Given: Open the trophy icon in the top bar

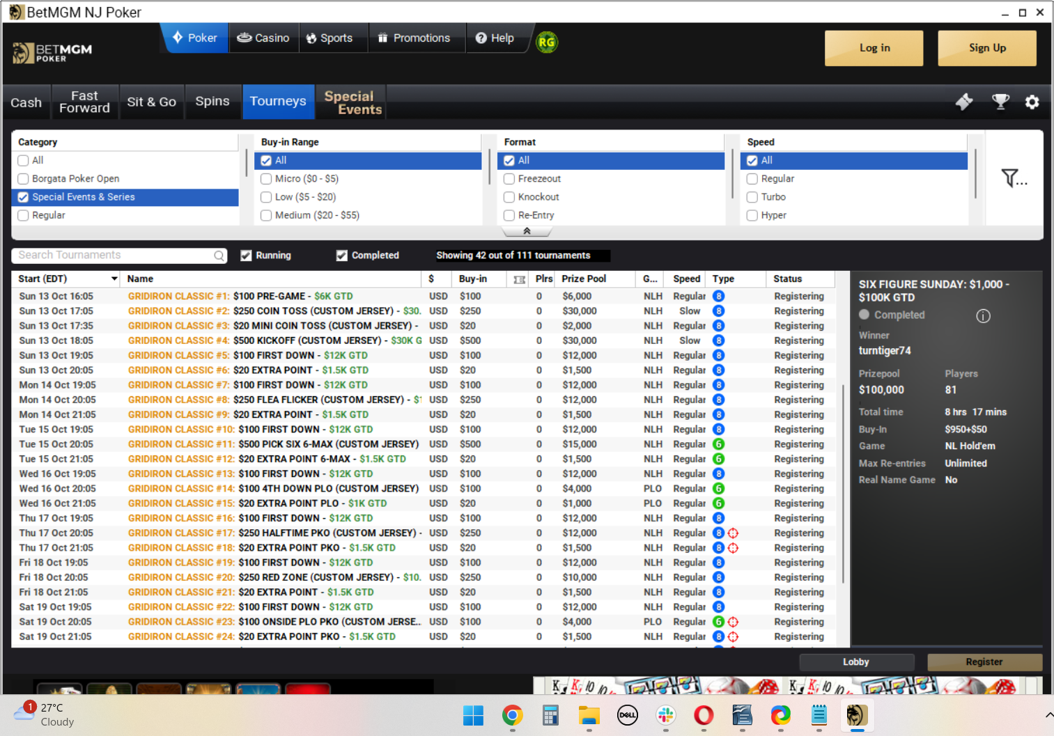Looking at the screenshot, I should pyautogui.click(x=1000, y=102).
